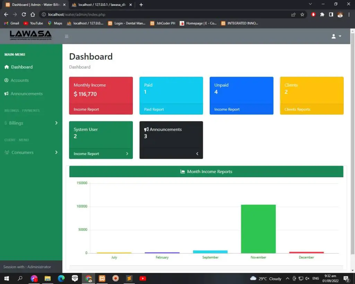
Task: Open the user profile dropdown
Action: (336, 36)
